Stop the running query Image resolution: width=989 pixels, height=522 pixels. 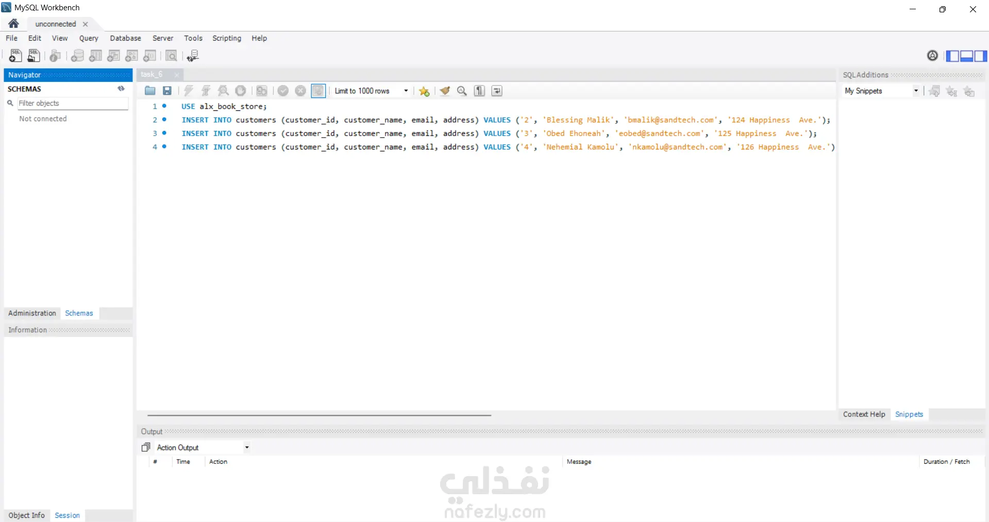click(x=241, y=91)
